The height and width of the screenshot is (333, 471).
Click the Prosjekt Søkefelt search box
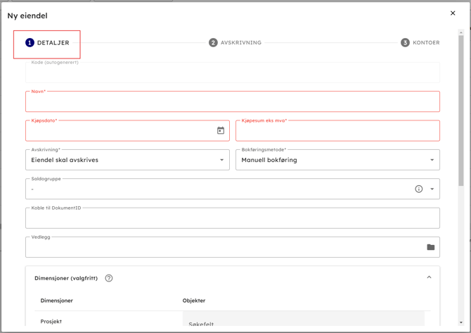tap(304, 323)
